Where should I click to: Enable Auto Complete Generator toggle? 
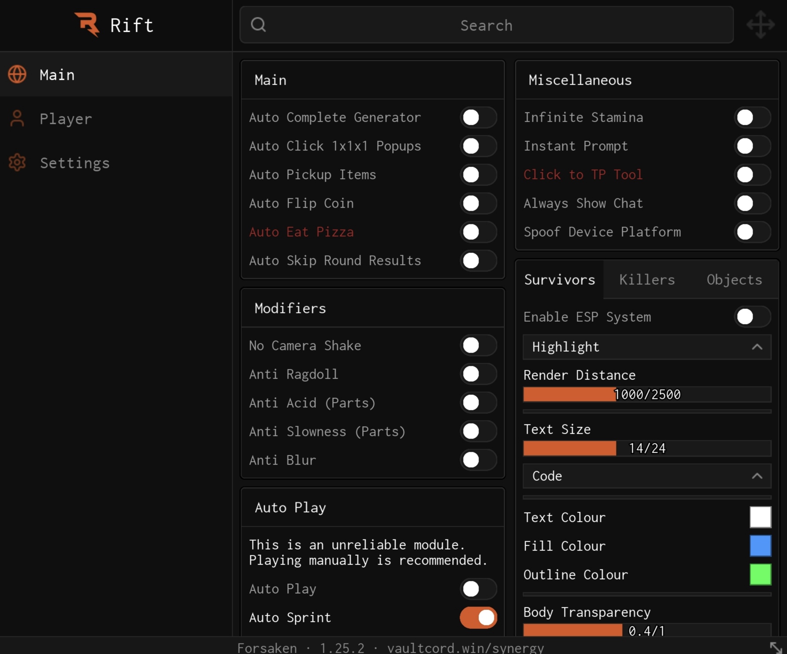[478, 118]
